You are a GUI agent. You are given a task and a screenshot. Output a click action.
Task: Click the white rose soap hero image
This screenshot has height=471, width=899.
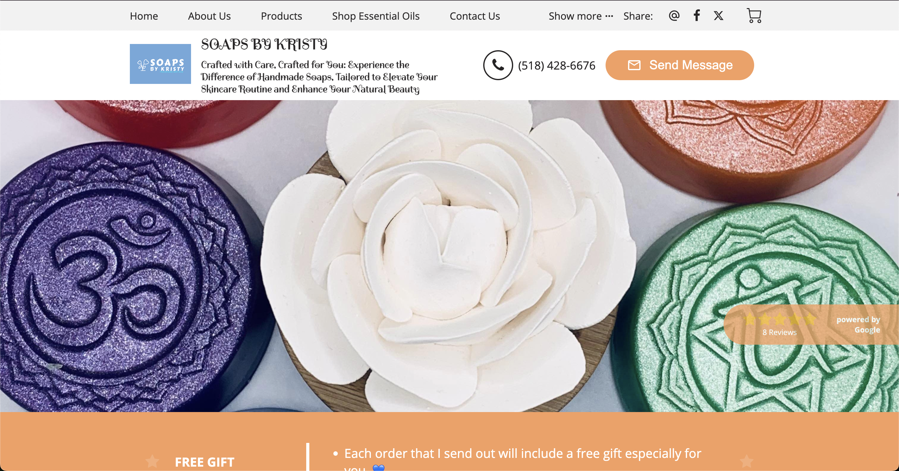449,256
